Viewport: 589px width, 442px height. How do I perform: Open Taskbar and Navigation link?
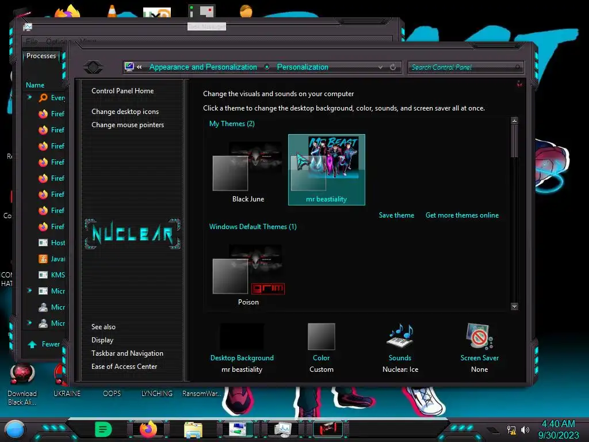[127, 353]
